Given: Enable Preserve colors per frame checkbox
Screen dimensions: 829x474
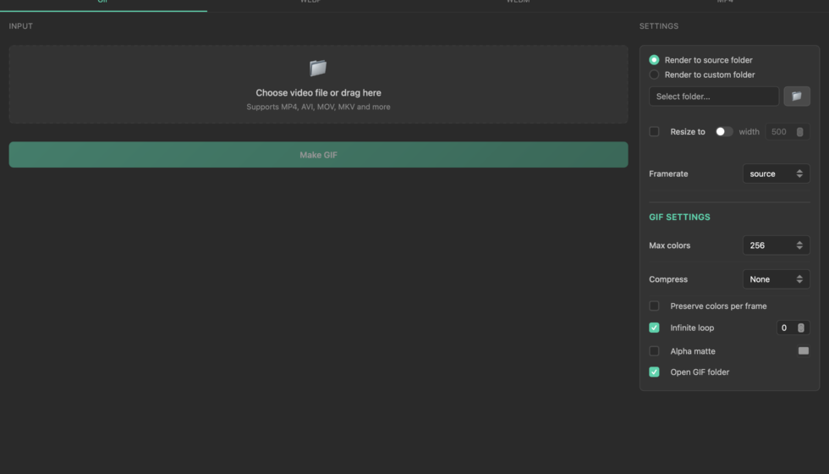Looking at the screenshot, I should click(654, 306).
